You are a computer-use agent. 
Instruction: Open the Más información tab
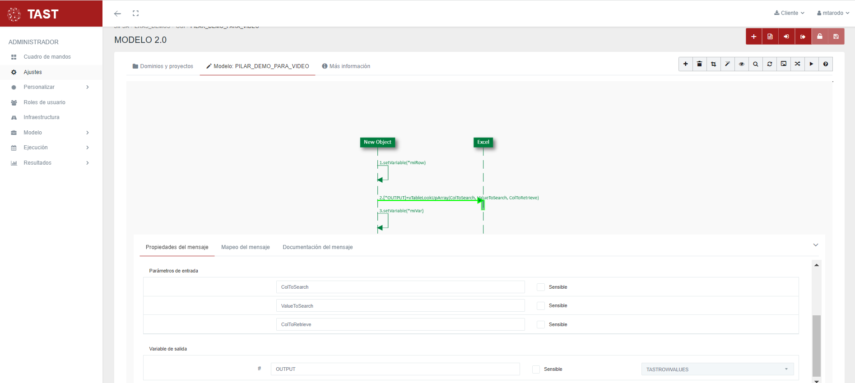click(346, 66)
